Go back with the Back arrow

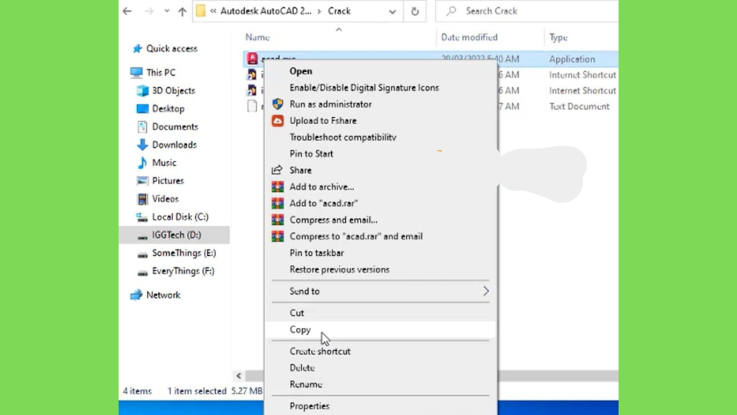click(127, 11)
